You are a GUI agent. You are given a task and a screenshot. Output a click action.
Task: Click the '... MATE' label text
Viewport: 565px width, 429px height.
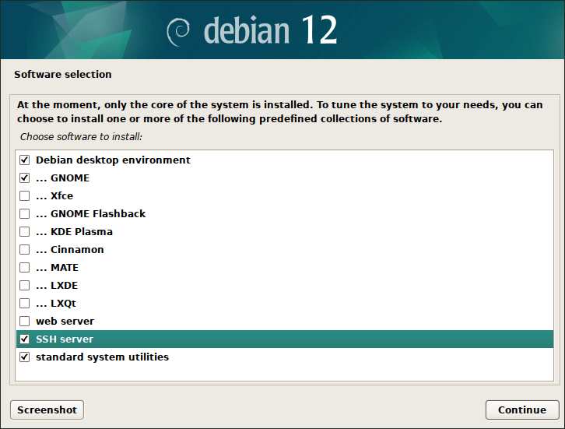[58, 268]
